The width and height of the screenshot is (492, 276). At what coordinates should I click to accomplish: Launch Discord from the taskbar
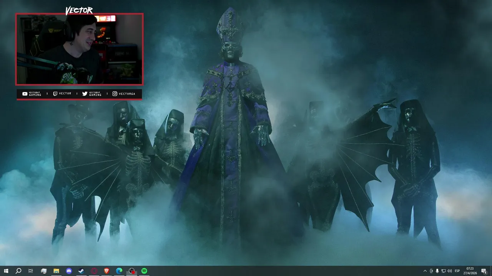pyautogui.click(x=69, y=271)
